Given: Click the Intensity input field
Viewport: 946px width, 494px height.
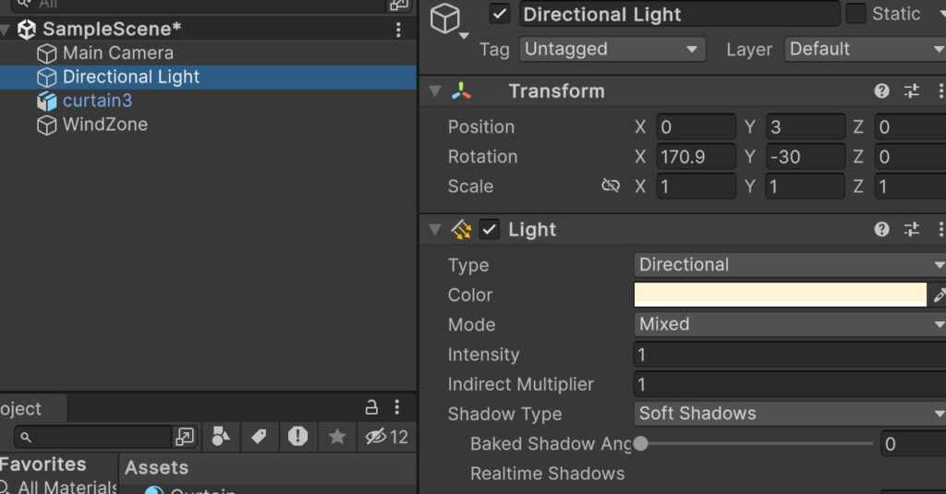Looking at the screenshot, I should pos(790,355).
